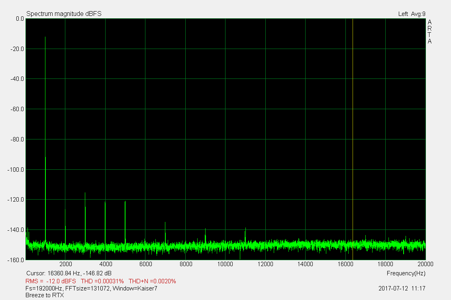Click the 5000 Hz harmonic peak
The height and width of the screenshot is (300, 451).
[125, 223]
